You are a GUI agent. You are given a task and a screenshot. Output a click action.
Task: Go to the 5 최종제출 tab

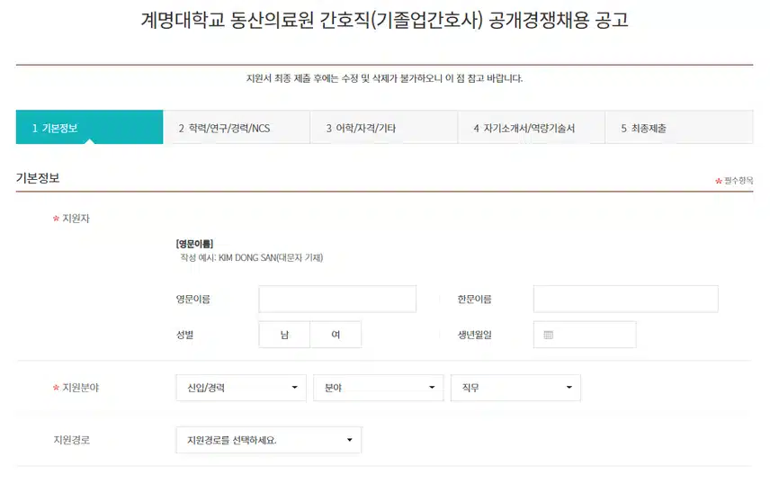click(x=679, y=127)
